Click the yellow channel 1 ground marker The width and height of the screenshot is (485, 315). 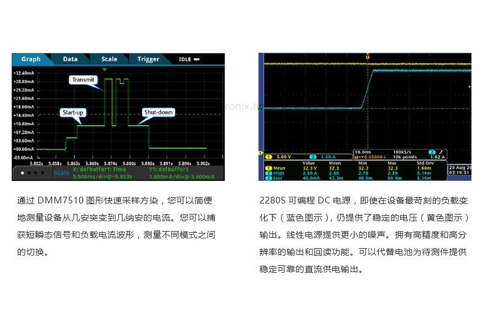click(260, 153)
